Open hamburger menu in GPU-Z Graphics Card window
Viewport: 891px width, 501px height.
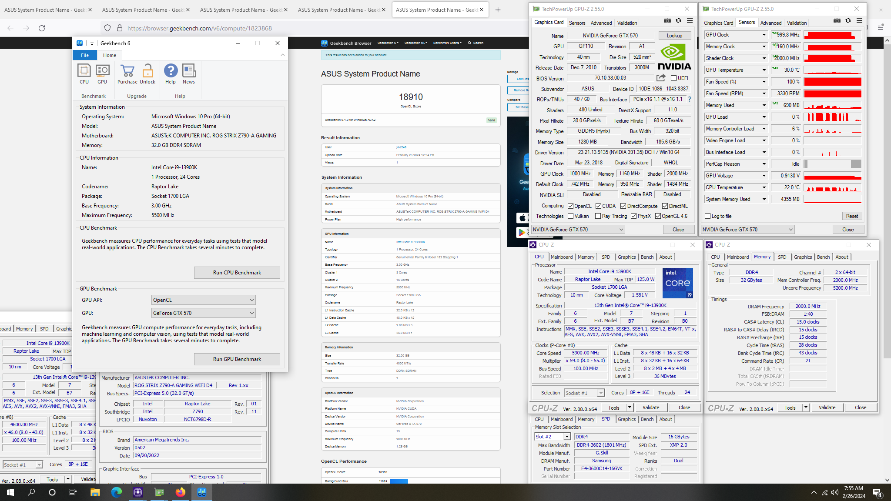click(690, 20)
